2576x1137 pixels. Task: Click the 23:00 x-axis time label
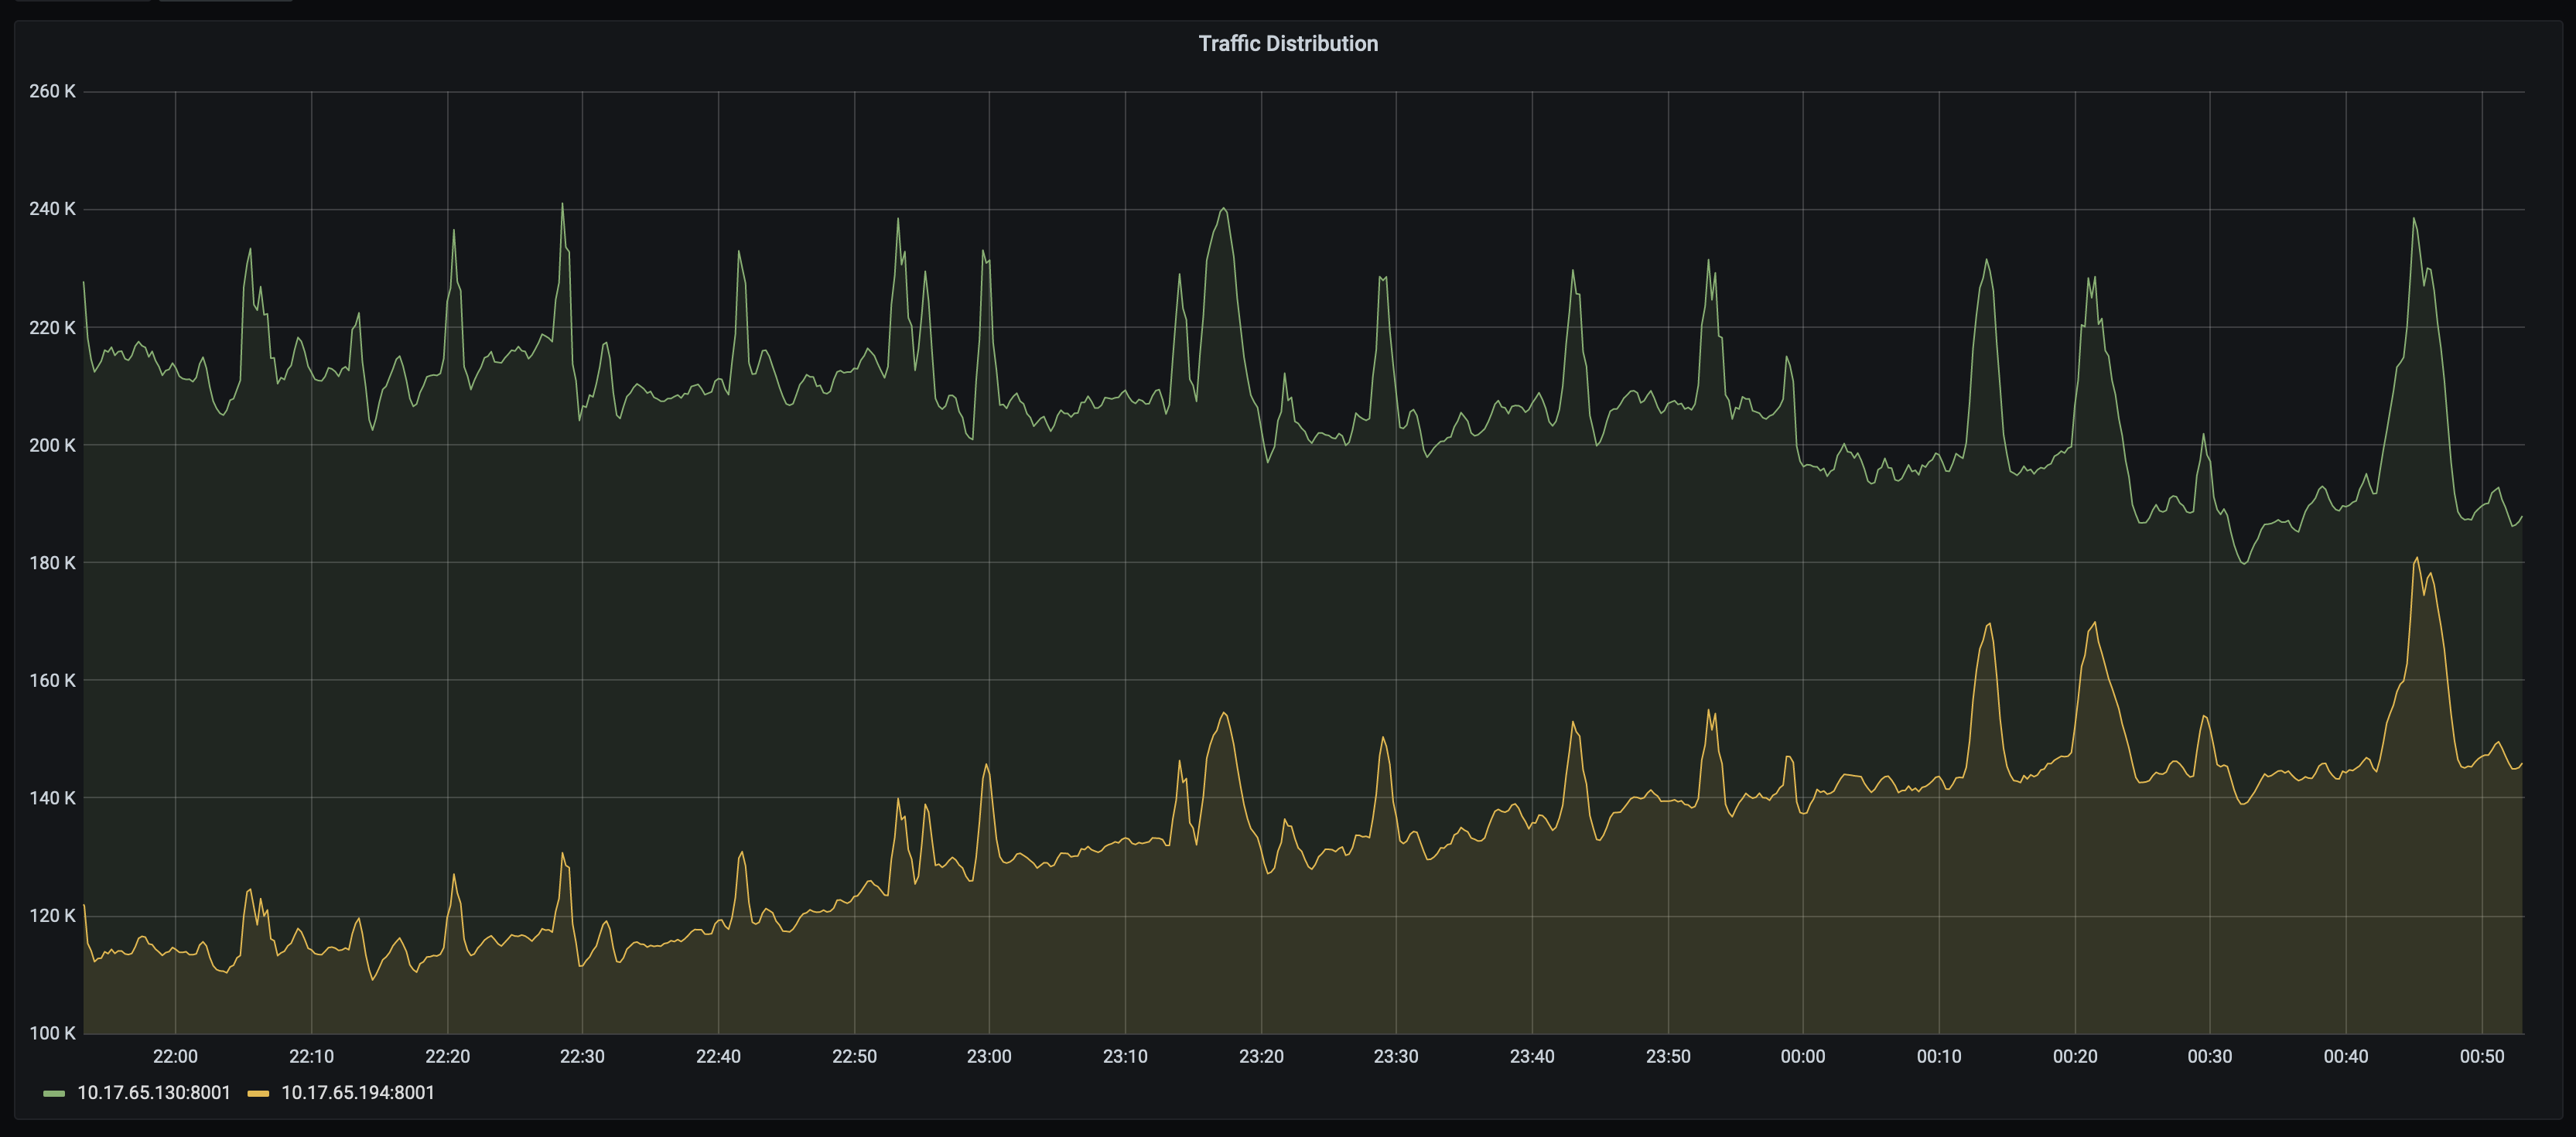(988, 1056)
